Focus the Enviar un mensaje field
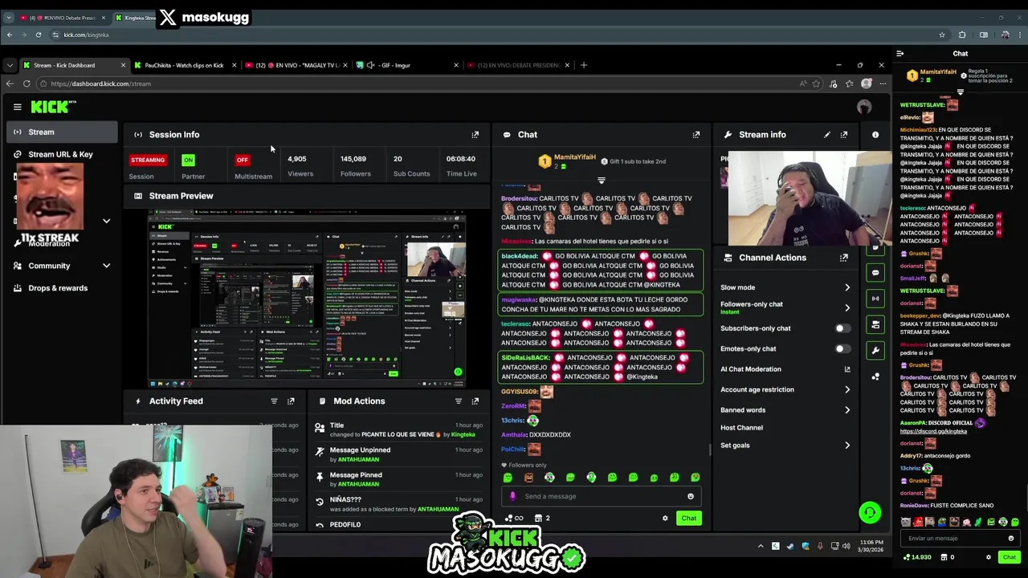The width and height of the screenshot is (1028, 578). tap(960, 539)
